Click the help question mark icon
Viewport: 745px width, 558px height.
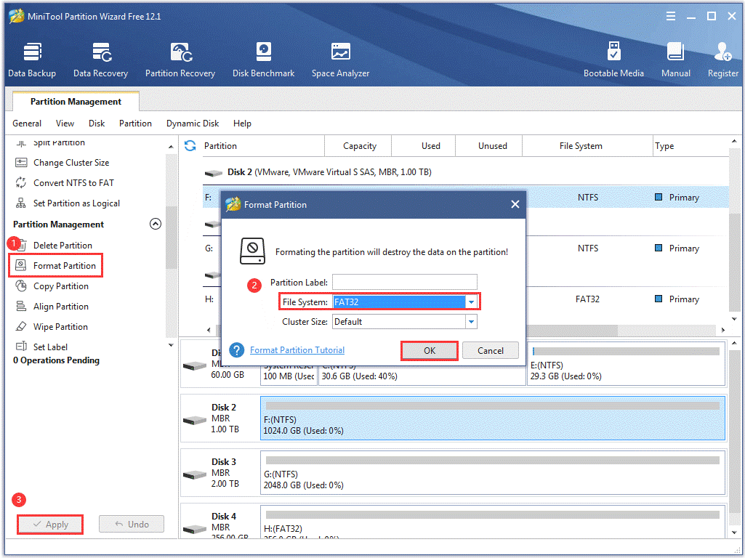click(x=237, y=350)
